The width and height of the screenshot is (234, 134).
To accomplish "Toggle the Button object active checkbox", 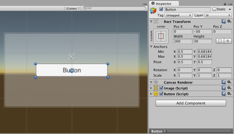I will (x=161, y=9).
